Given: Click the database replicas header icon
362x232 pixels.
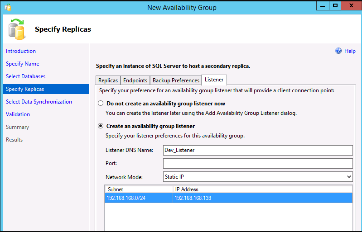Looking at the screenshot, I should 17,29.
